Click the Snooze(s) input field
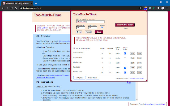Image resolution: width=170 pixels, height=106 pixels. pyautogui.click(x=92, y=28)
